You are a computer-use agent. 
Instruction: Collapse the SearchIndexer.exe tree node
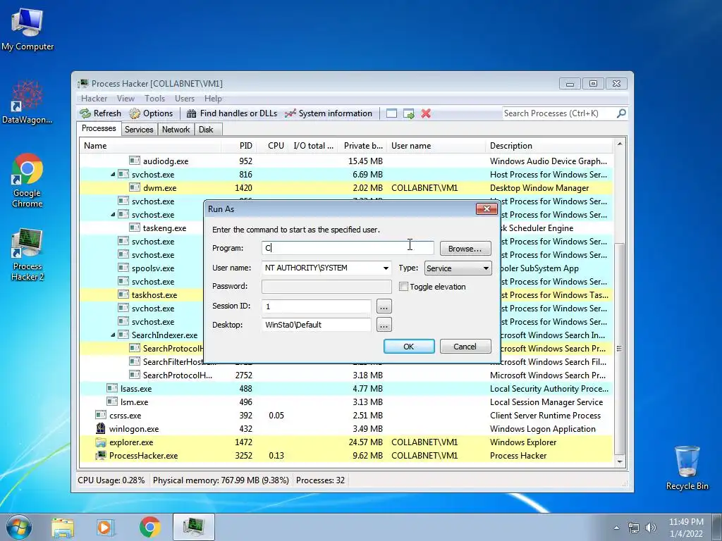[113, 335]
